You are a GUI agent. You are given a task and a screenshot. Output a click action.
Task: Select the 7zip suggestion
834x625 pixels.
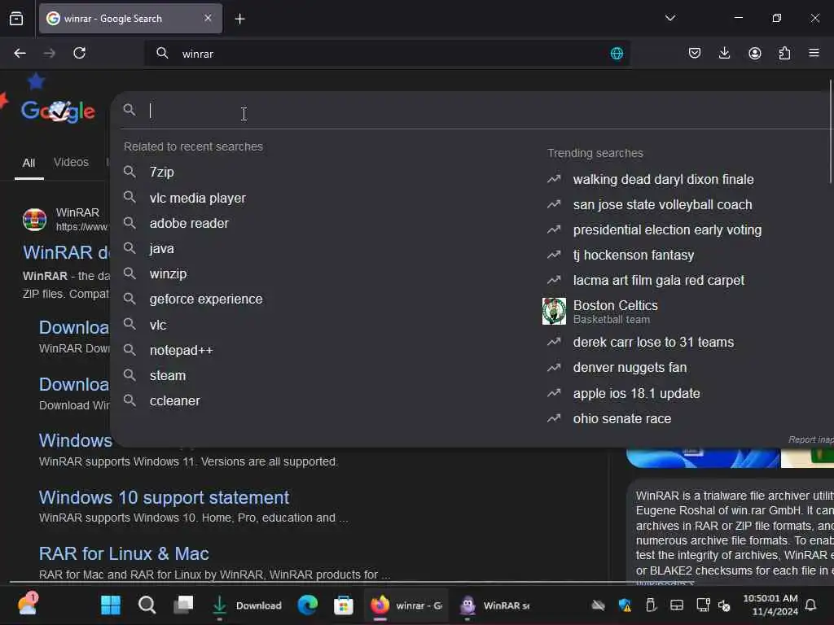coord(162,173)
